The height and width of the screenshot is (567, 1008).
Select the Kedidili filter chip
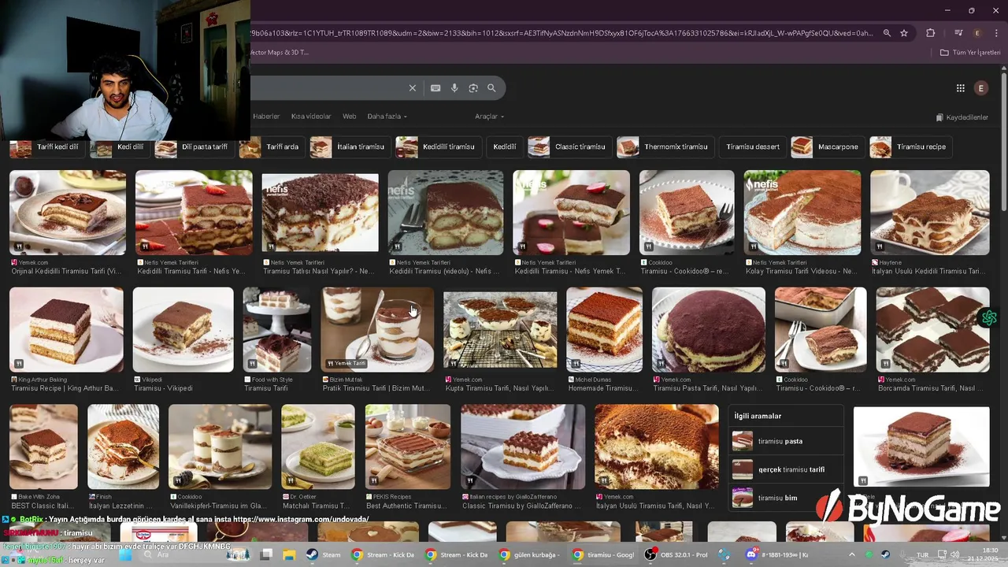click(504, 147)
